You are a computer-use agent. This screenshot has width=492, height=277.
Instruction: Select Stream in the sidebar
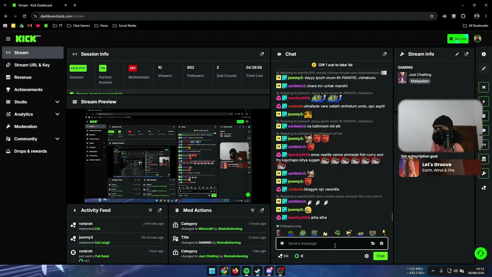33,53
